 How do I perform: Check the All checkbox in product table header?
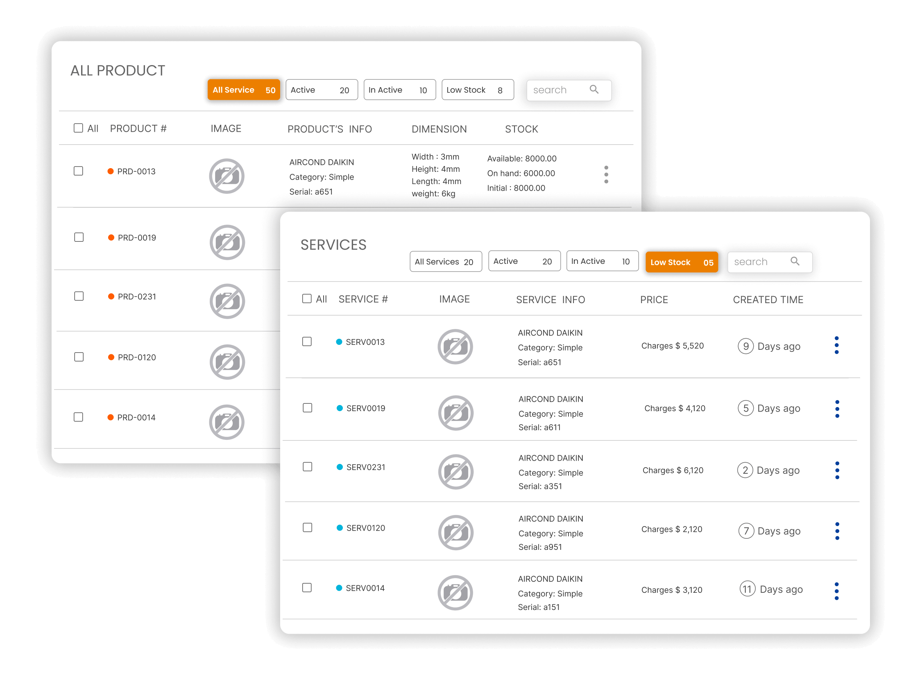78,128
